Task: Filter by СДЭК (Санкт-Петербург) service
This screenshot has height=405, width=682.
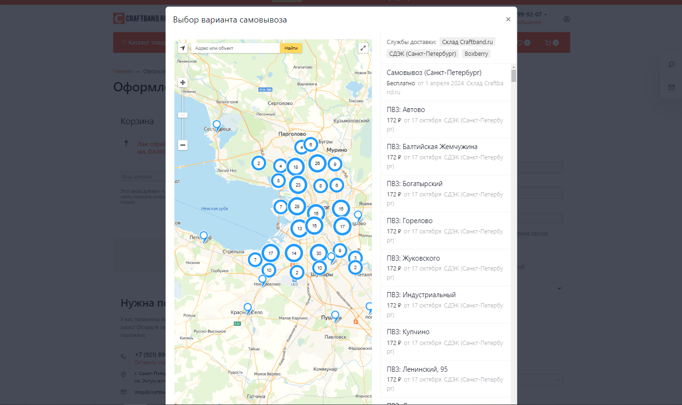Action: [423, 53]
